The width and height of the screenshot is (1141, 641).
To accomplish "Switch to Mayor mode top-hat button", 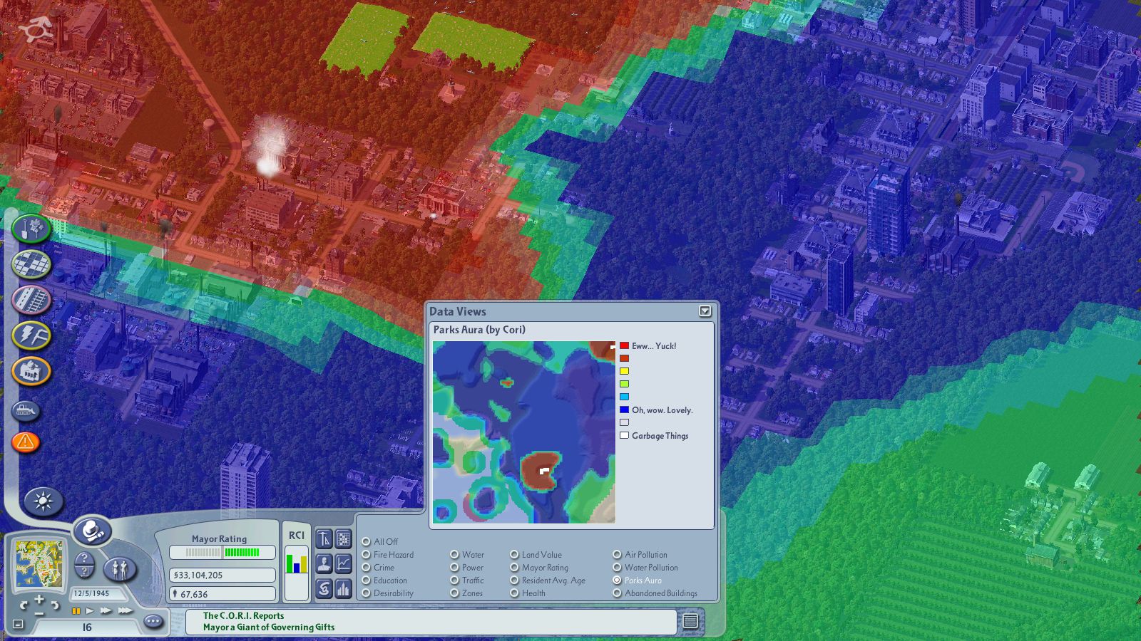I will coord(93,531).
